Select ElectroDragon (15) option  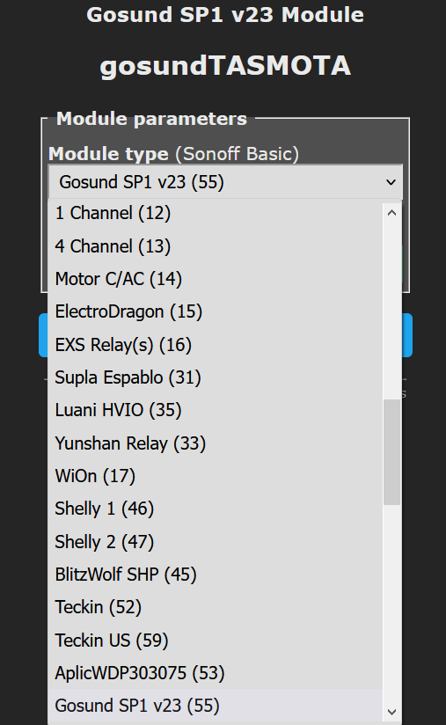[x=215, y=311]
